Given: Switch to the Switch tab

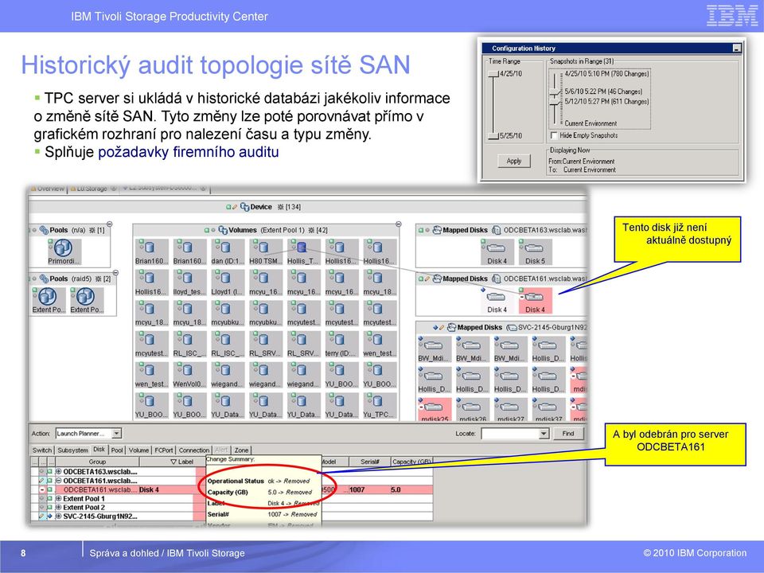Looking at the screenshot, I should point(42,450).
